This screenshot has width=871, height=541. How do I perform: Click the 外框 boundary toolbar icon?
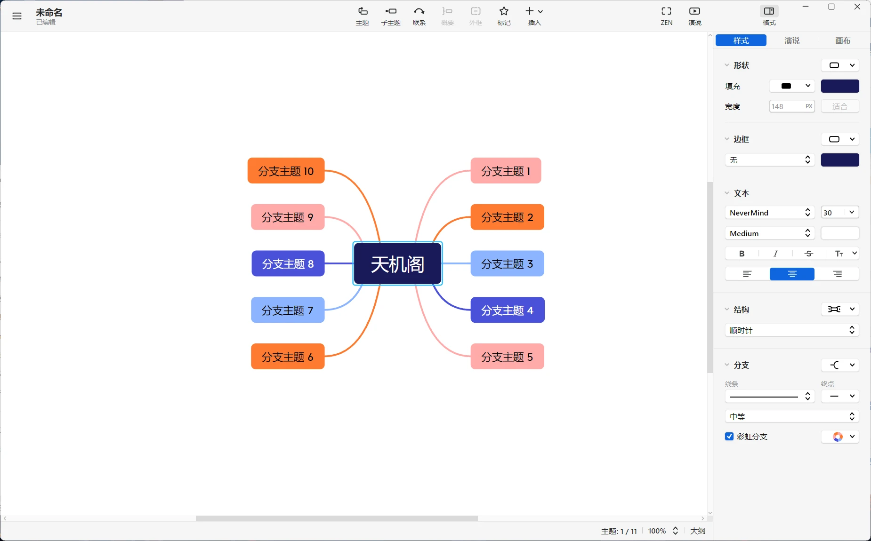pos(476,16)
